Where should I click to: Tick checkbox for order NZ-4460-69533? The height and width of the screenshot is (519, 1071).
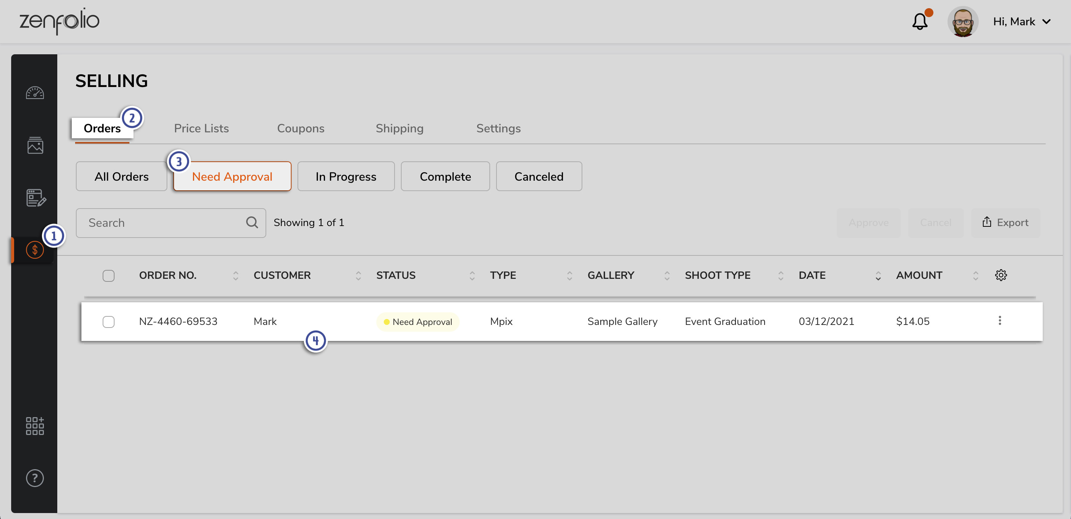109,322
